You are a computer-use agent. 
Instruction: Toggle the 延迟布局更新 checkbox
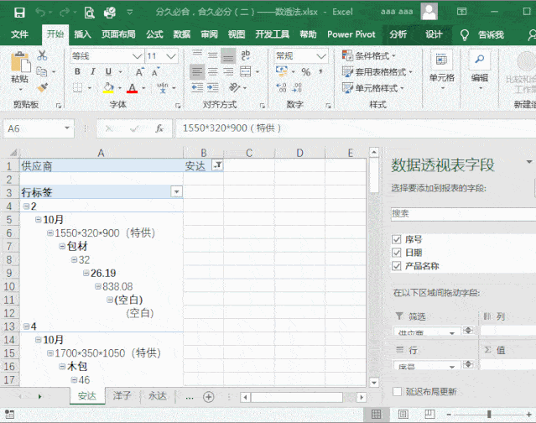[397, 392]
